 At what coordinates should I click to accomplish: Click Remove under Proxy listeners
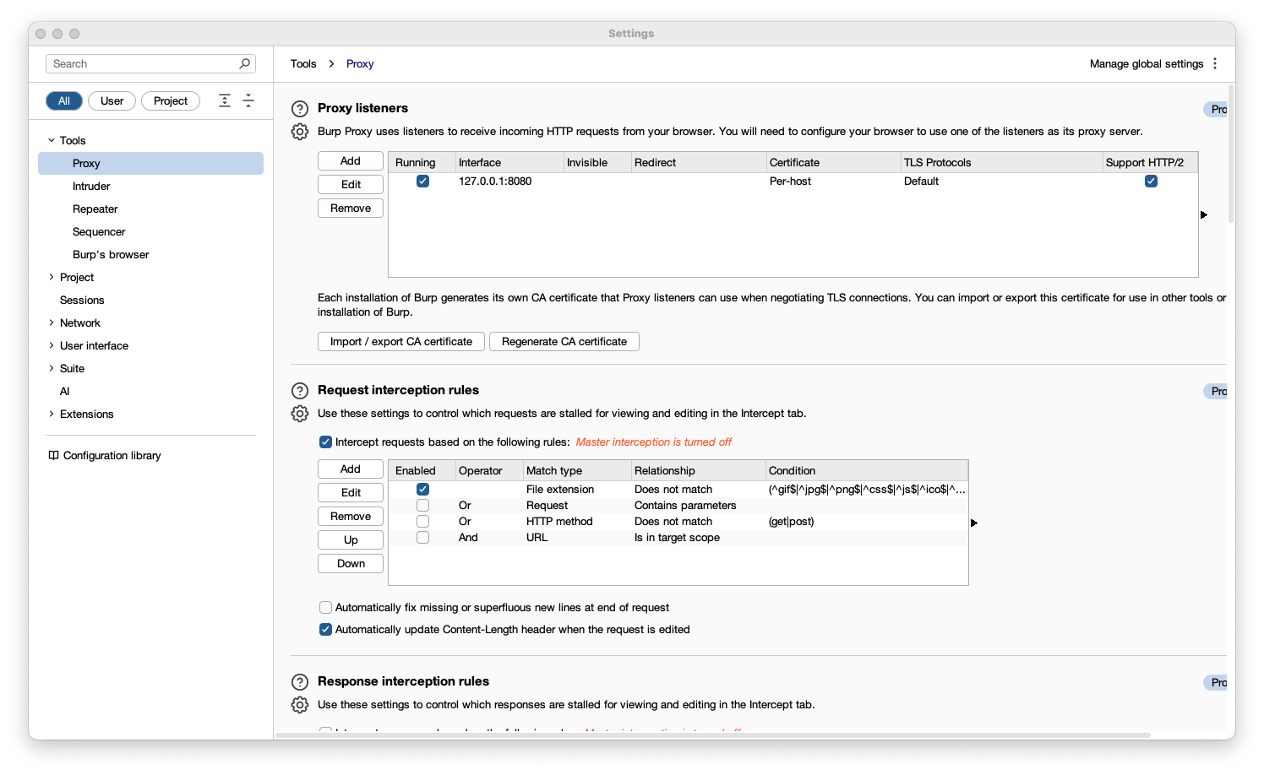pyautogui.click(x=351, y=209)
